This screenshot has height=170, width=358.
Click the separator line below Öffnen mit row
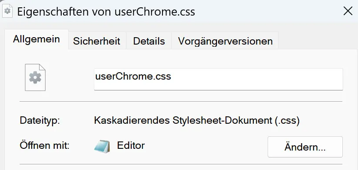[181, 164]
